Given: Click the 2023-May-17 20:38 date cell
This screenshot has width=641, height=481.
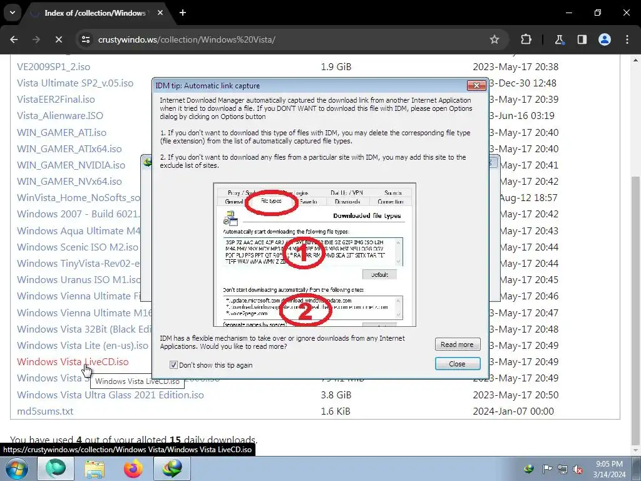Looking at the screenshot, I should coord(516,66).
